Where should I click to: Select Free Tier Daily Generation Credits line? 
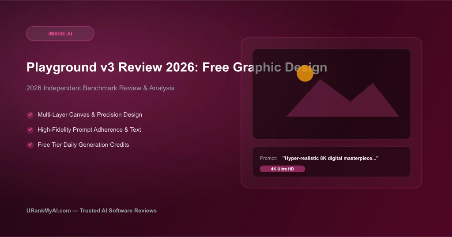pos(83,144)
